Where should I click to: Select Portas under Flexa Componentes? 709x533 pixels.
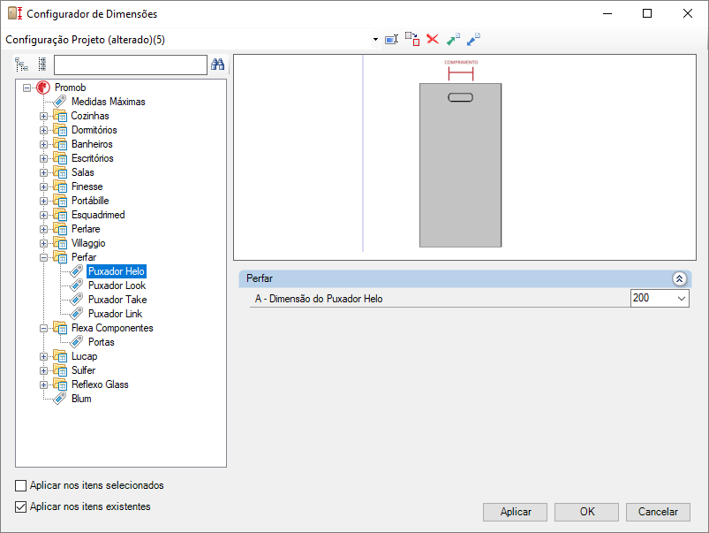(x=102, y=342)
